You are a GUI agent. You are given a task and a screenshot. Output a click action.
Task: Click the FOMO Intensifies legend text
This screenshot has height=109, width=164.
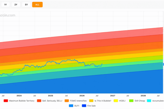pos(78,101)
